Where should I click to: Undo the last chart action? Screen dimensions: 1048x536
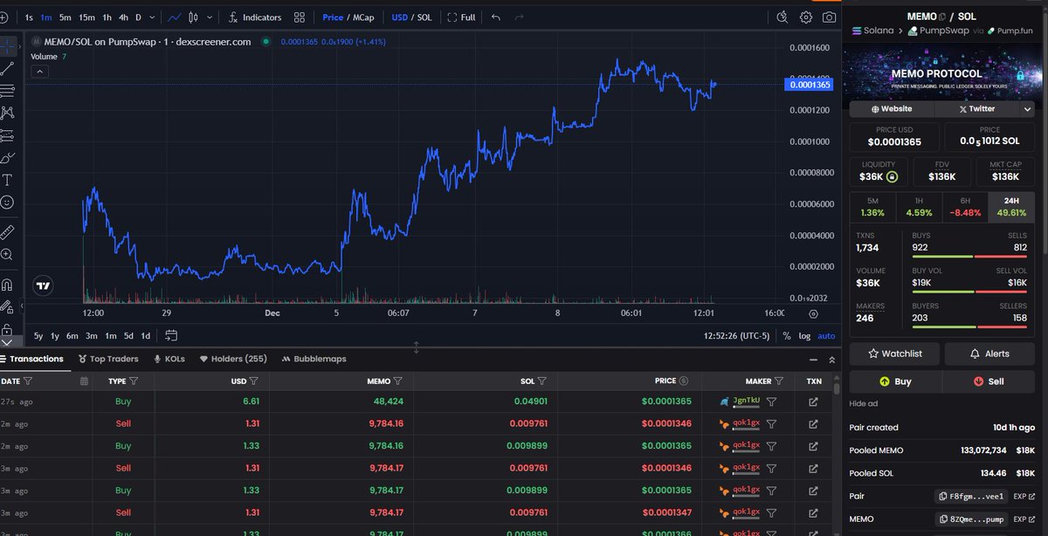(x=496, y=17)
